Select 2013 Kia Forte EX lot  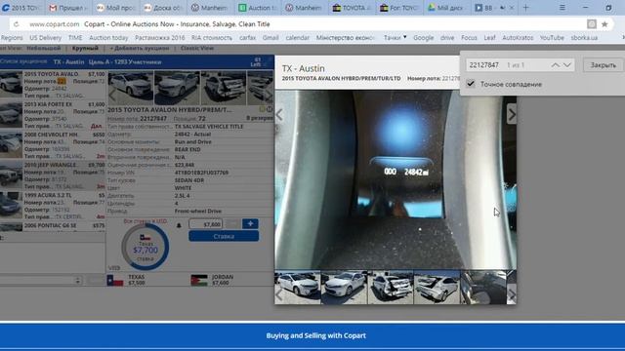click(x=53, y=115)
